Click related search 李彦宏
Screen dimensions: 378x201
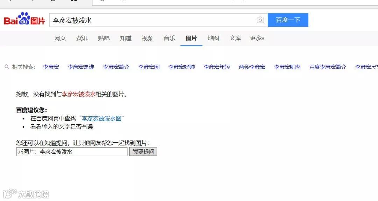click(x=51, y=67)
